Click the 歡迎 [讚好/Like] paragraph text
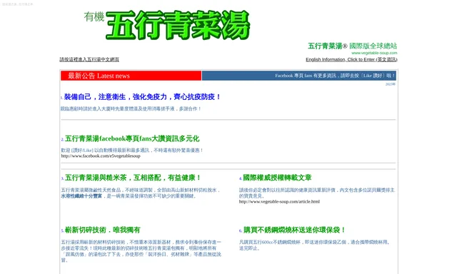457x274 pixels. (x=132, y=151)
